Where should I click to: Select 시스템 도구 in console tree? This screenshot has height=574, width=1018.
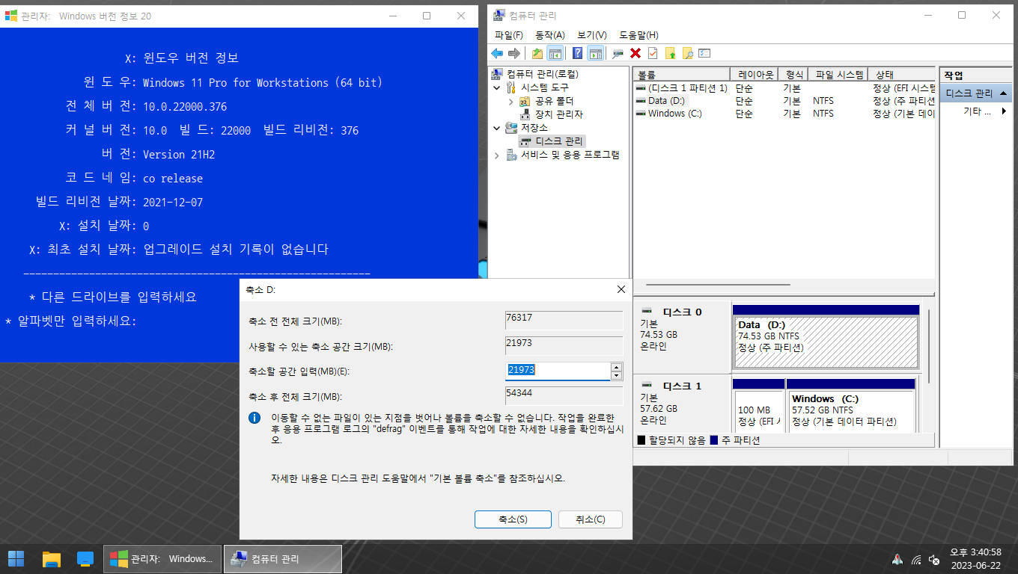(543, 87)
